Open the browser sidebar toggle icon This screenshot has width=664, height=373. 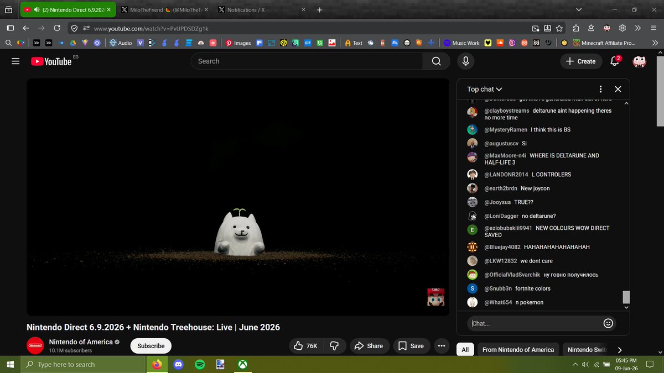click(10, 28)
